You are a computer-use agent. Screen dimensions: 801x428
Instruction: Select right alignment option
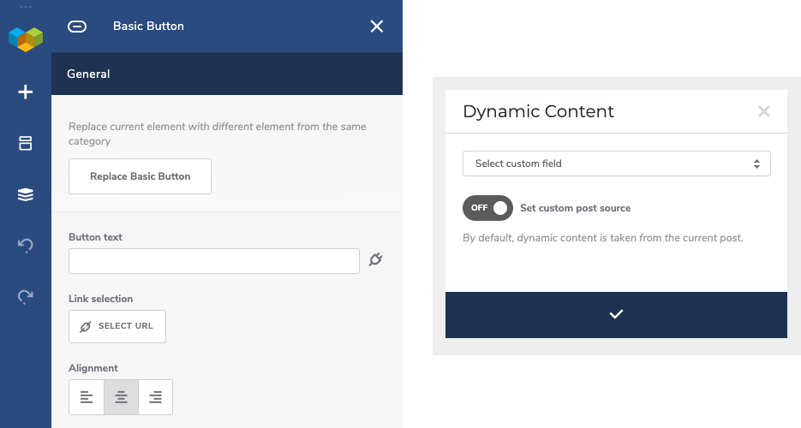tap(155, 397)
